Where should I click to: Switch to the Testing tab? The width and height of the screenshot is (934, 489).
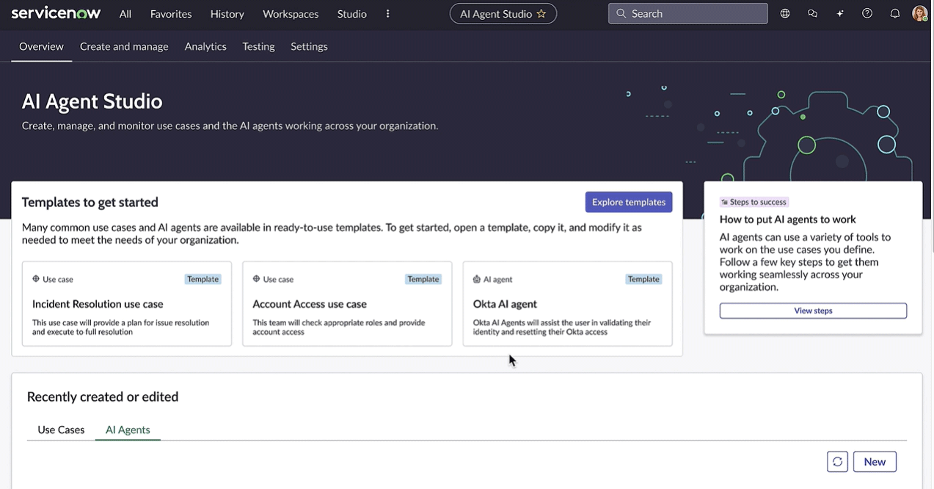258,46
